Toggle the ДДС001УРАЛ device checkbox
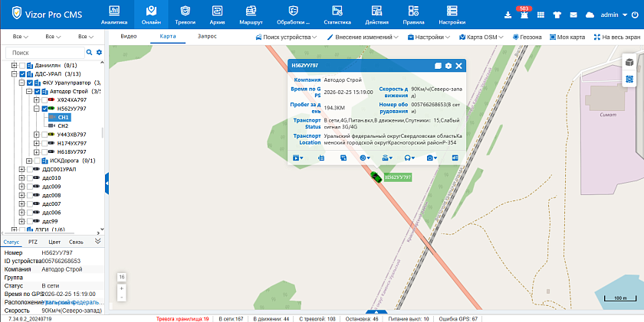This screenshot has height=322, width=644. point(29,169)
